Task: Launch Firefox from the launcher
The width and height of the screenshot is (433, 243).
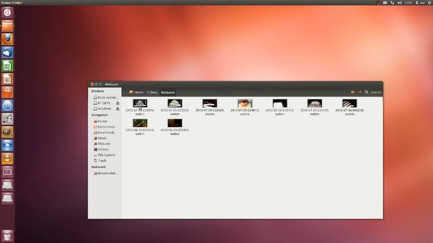Action: pos(7,39)
